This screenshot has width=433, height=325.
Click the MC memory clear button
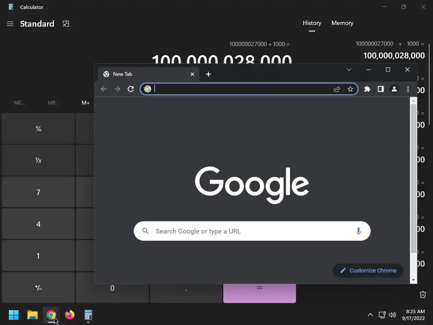point(18,103)
